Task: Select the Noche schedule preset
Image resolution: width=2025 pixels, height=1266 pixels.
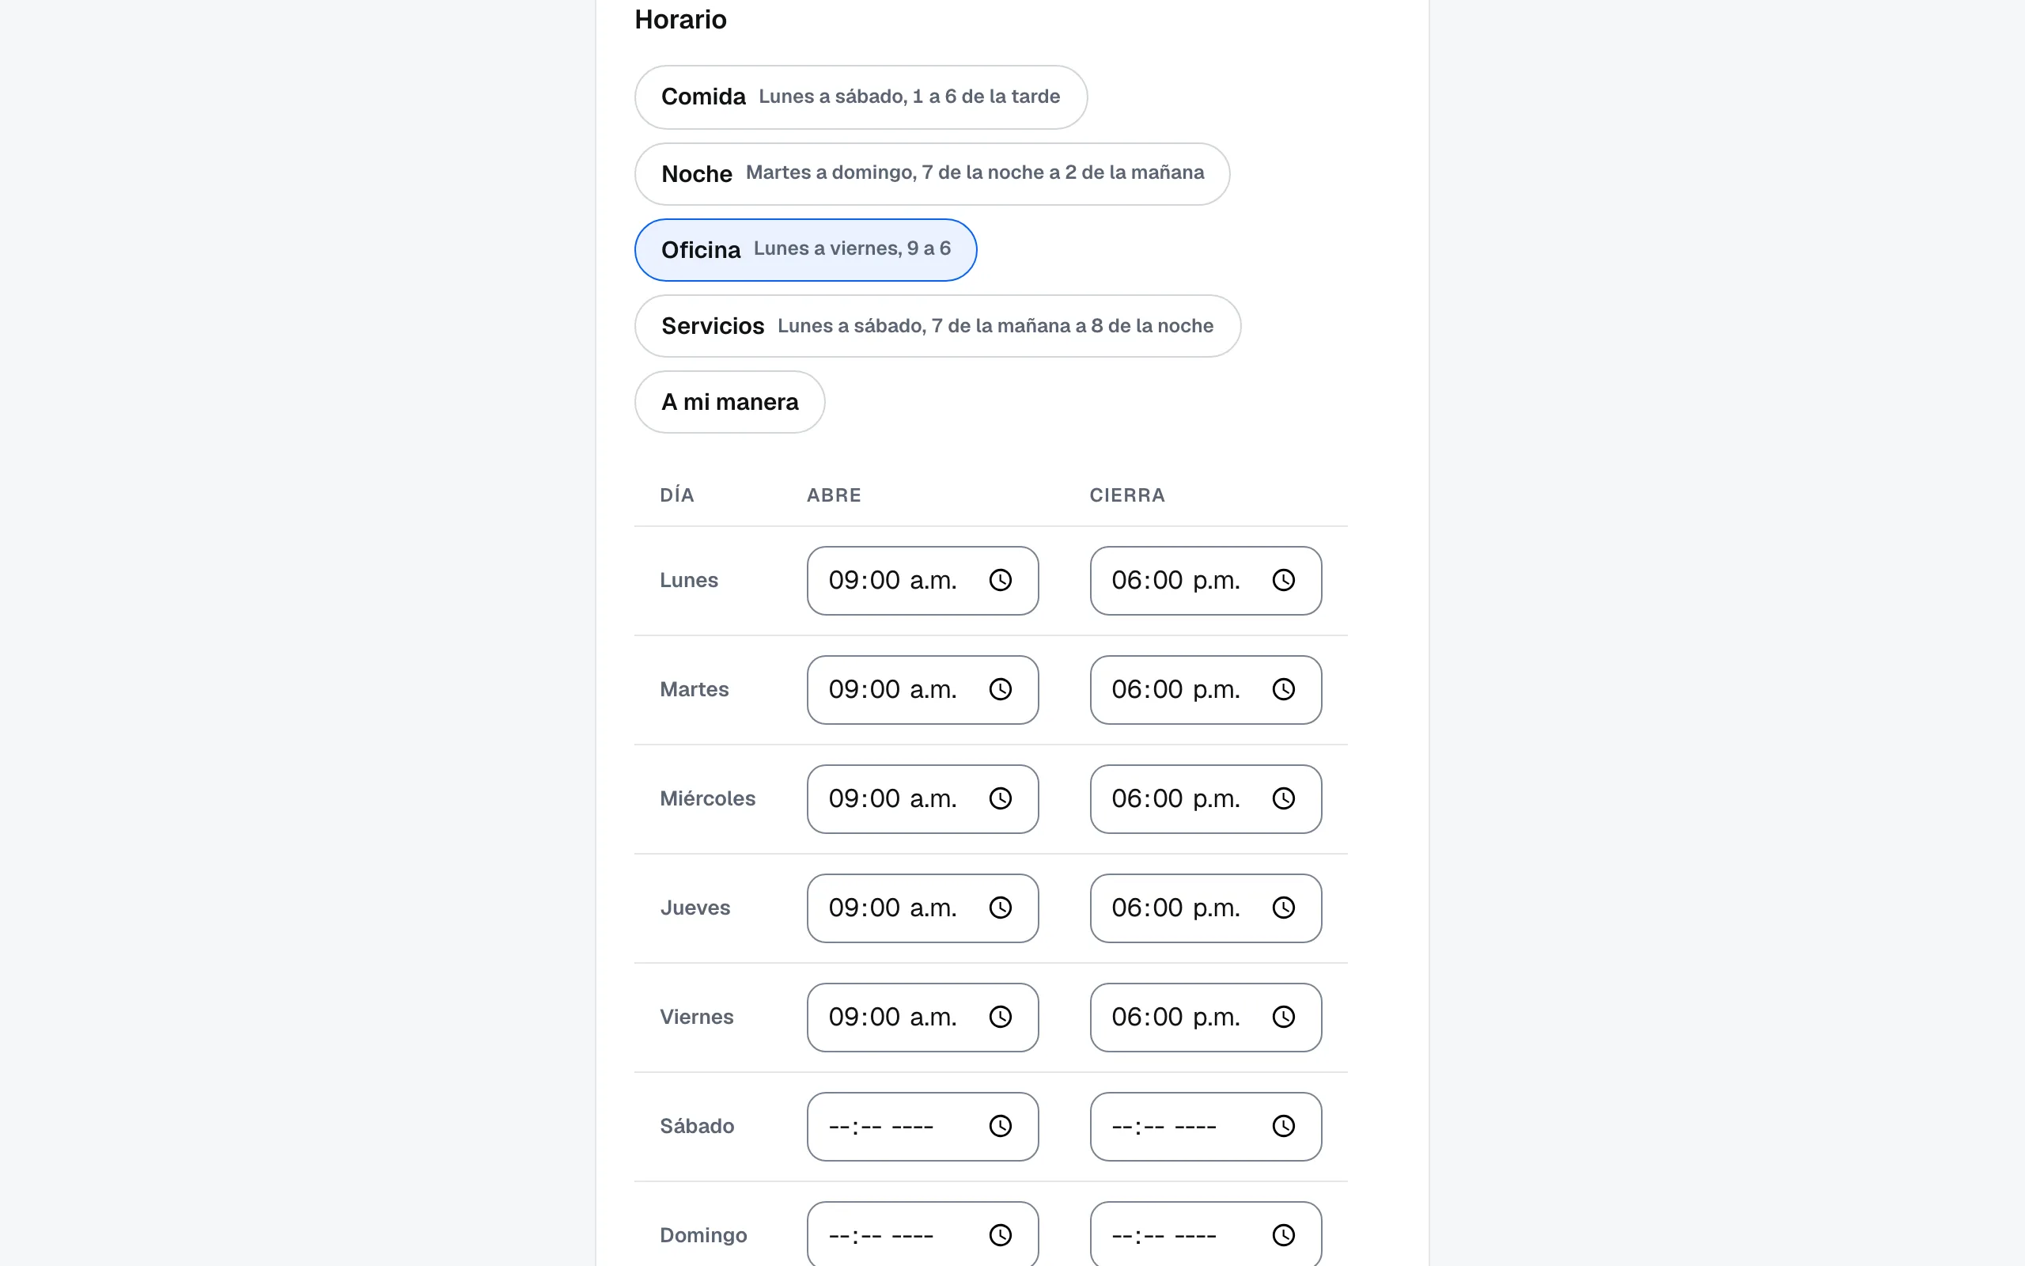Action: (931, 173)
